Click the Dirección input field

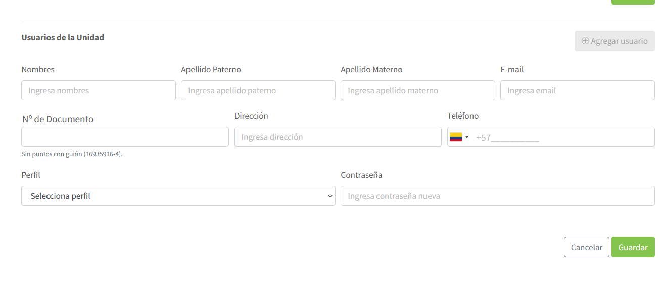pyautogui.click(x=338, y=137)
